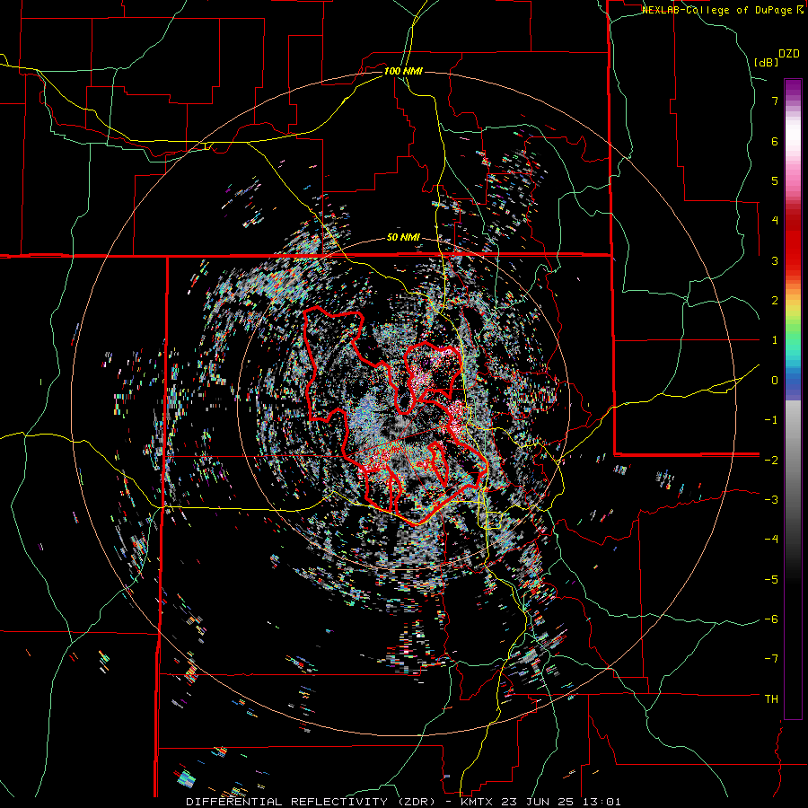
Task: Click the 1 value on color scale
Action: point(775,340)
